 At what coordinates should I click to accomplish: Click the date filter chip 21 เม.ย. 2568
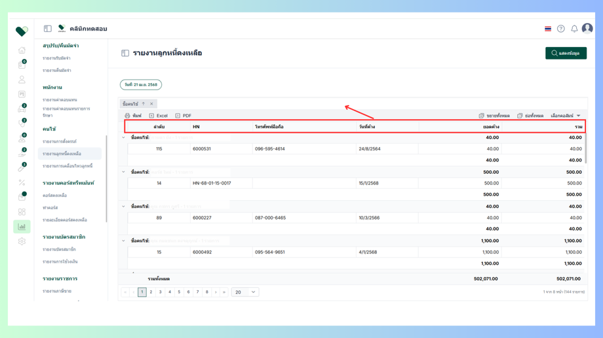pyautogui.click(x=141, y=84)
